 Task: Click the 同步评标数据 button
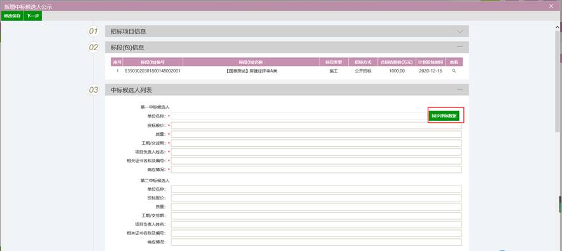click(x=444, y=116)
